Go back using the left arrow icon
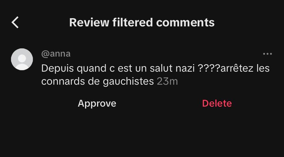Viewport: 284px width, 157px height. click(15, 22)
